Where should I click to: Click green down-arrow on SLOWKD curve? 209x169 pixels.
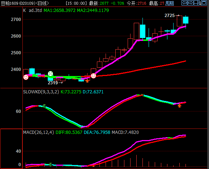coord(44,106)
